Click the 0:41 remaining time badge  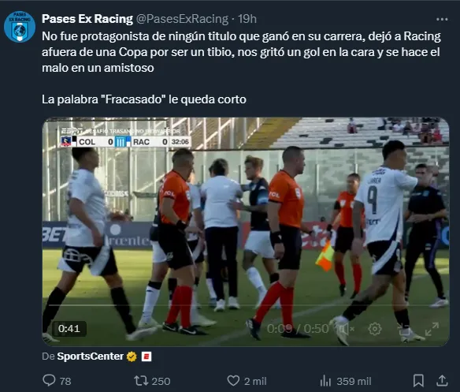[69, 328]
